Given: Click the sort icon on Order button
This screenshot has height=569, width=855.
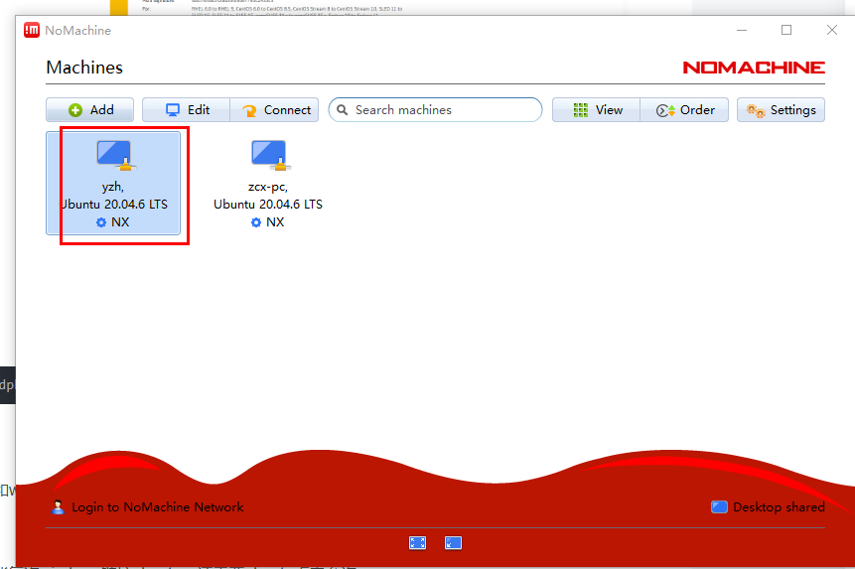Looking at the screenshot, I should point(665,110).
